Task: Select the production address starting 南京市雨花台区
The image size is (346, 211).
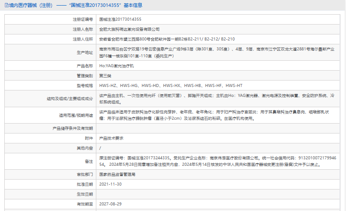Action: point(217,53)
